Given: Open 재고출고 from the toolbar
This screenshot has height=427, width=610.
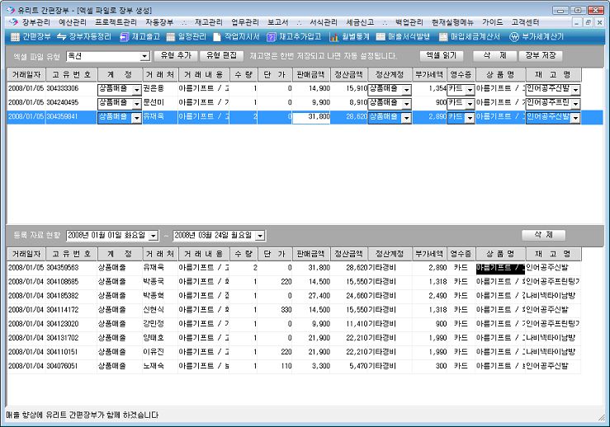Looking at the screenshot, I should pyautogui.click(x=139, y=37).
